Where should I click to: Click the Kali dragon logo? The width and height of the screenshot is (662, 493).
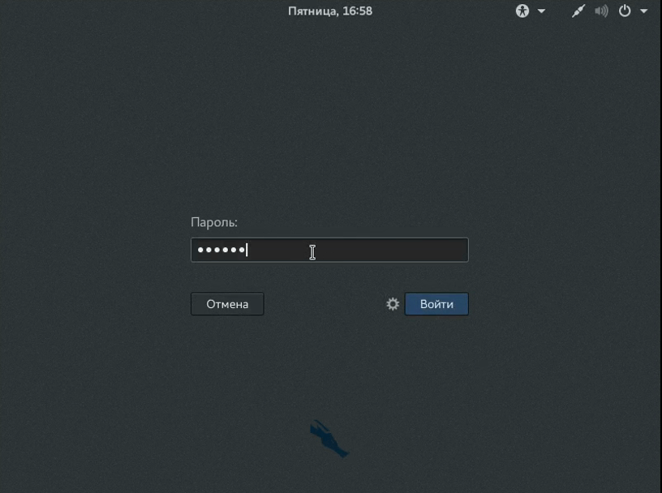[329, 439]
